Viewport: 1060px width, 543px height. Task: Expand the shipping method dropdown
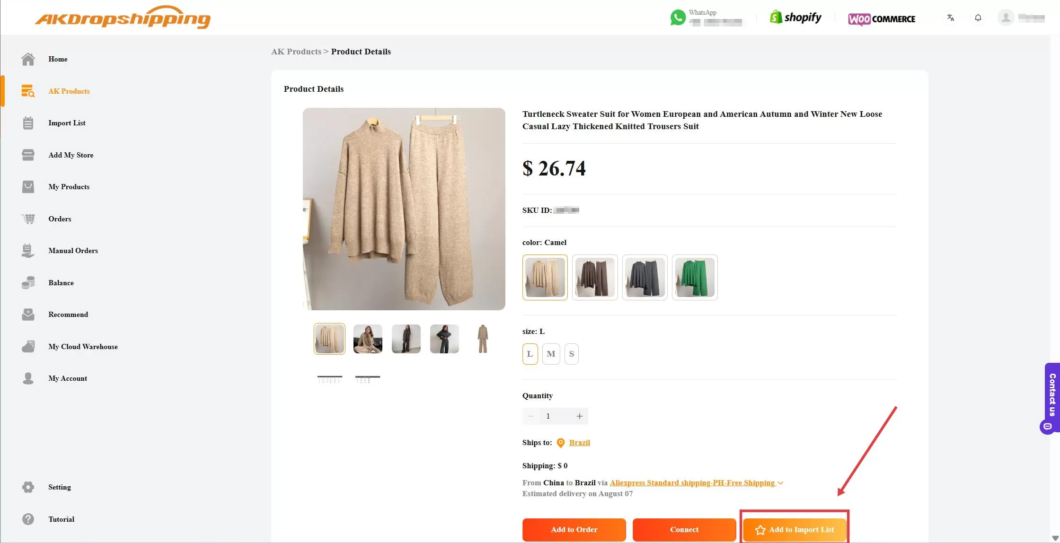click(x=780, y=483)
